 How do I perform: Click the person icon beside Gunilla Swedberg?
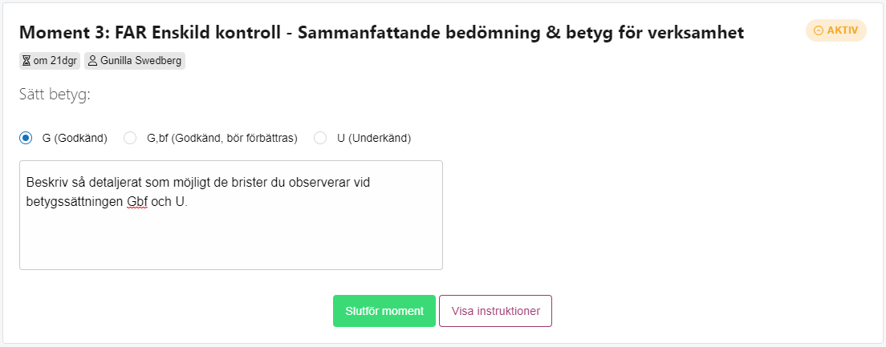[92, 61]
